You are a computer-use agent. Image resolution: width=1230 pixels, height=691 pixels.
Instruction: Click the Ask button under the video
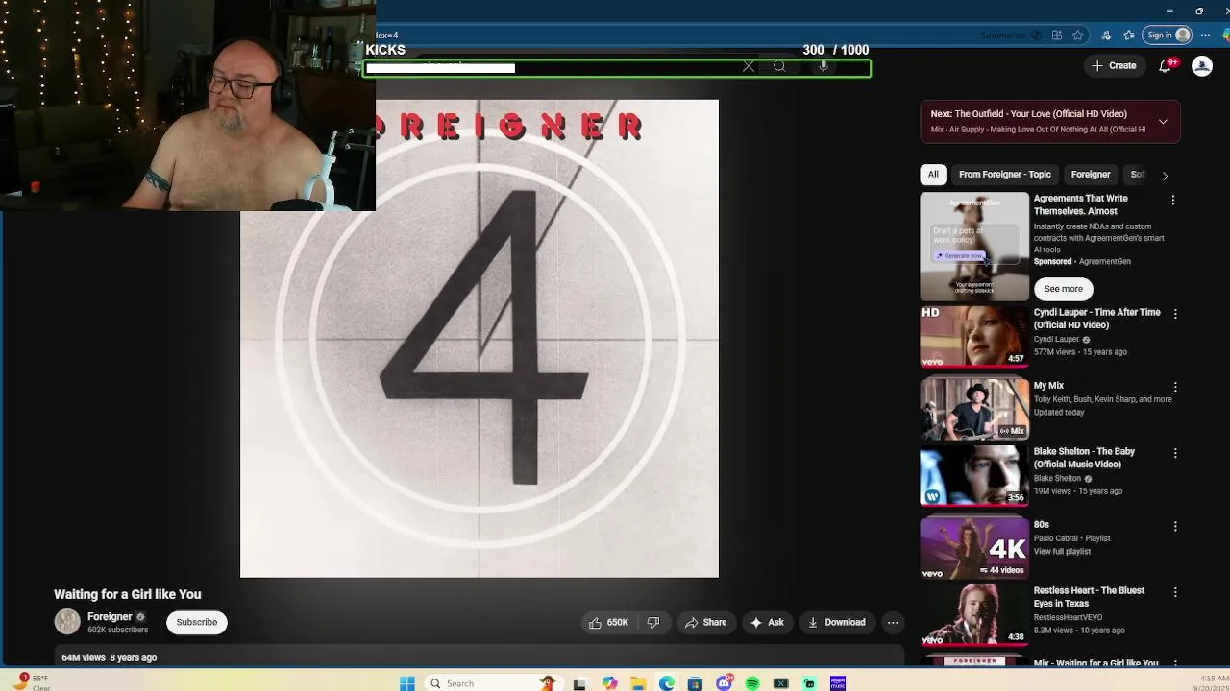click(767, 622)
